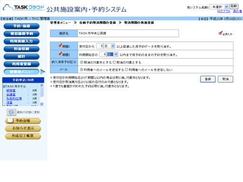Open the 予約台帳 ledger button
Image resolution: width=243 pixels, height=182 pixels.
23,121
